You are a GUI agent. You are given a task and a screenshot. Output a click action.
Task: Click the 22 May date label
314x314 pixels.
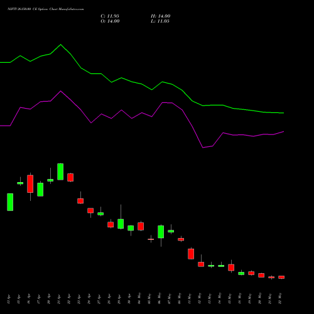(280, 298)
